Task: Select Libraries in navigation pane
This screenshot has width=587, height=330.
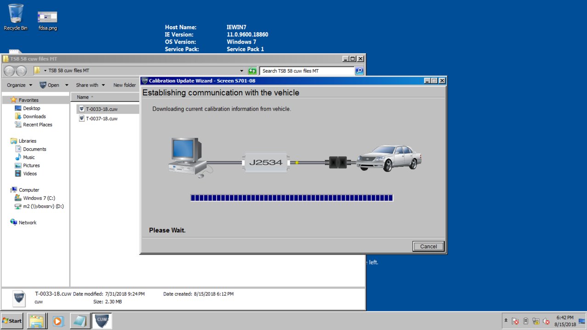Action: pyautogui.click(x=28, y=141)
